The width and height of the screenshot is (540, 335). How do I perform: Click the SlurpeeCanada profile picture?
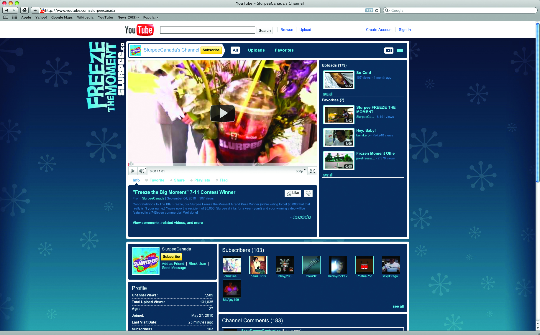click(x=146, y=261)
